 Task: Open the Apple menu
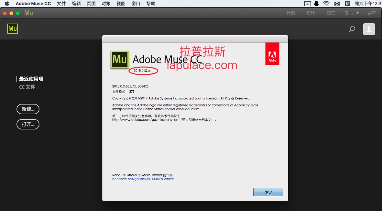point(7,4)
